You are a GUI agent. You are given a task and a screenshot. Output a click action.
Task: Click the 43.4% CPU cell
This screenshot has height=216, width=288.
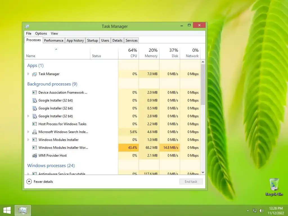point(129,147)
